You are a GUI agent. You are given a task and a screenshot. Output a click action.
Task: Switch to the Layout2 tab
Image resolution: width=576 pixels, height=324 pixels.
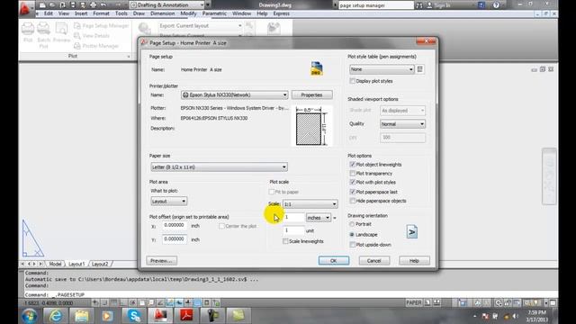(100, 264)
